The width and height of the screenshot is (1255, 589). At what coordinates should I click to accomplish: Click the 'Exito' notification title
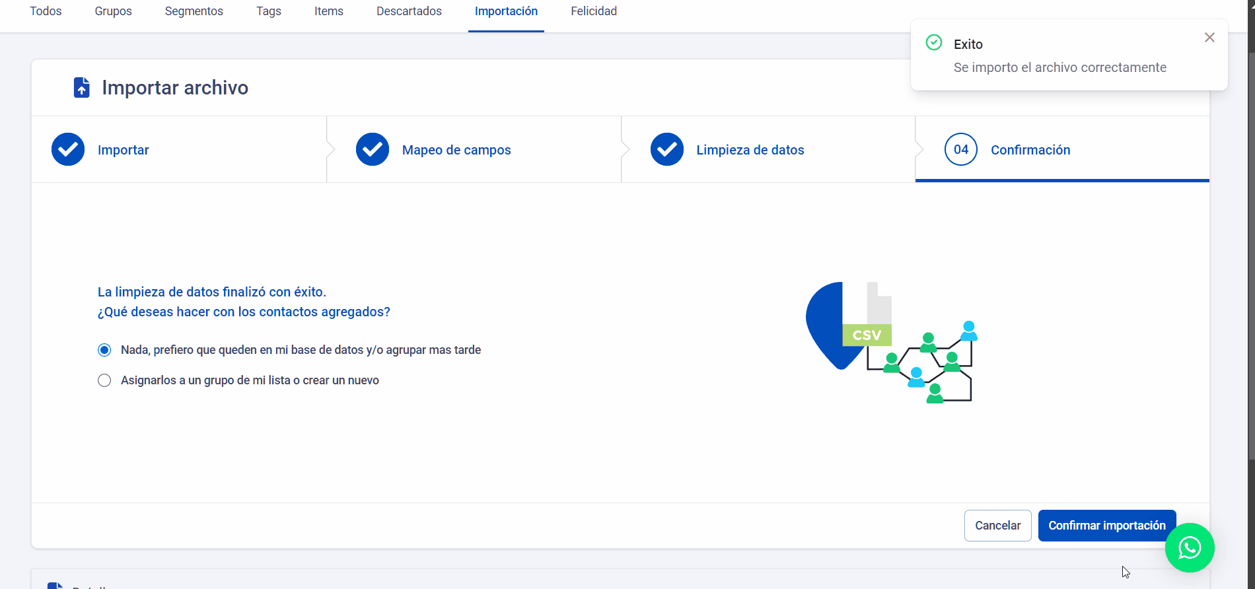pos(968,44)
